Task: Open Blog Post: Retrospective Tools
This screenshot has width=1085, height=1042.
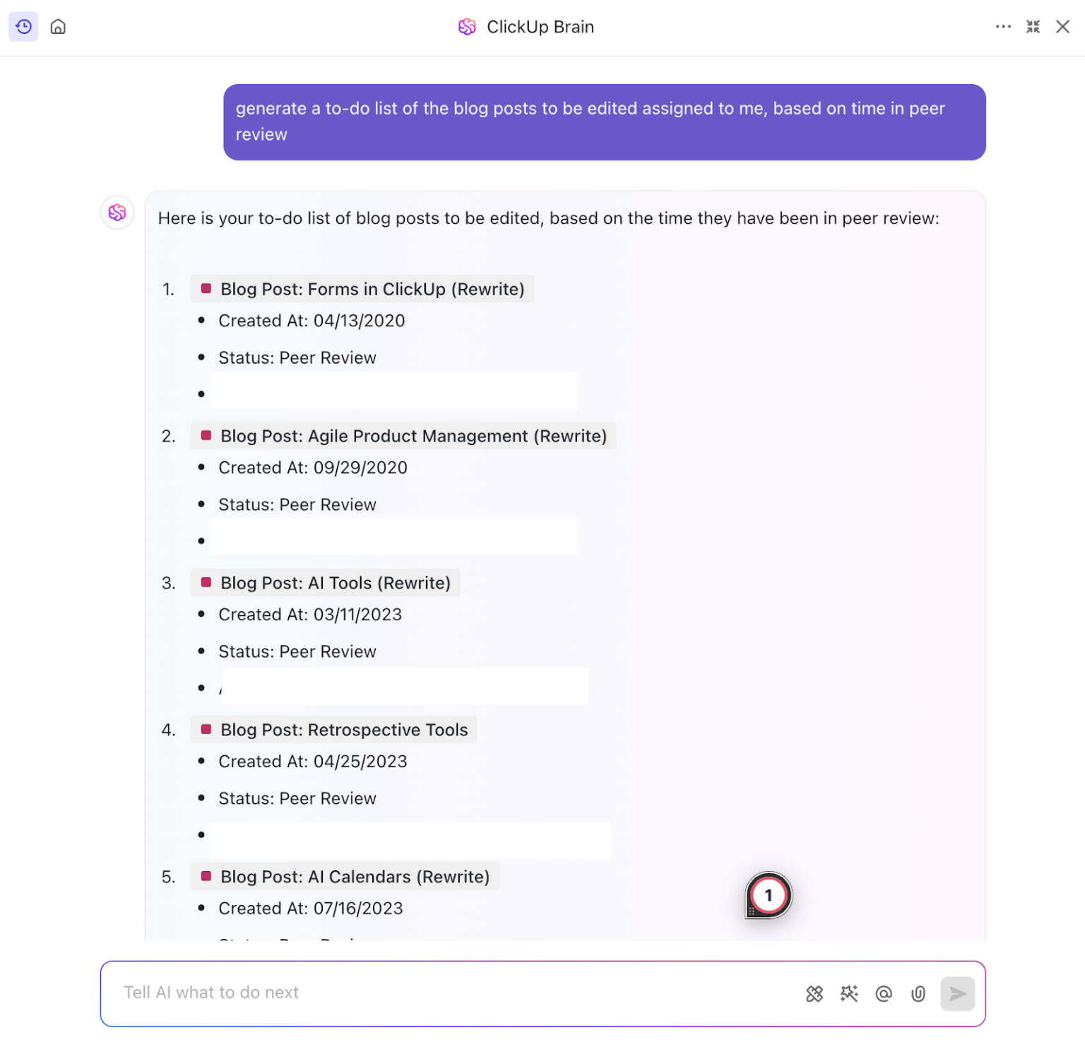Action: (x=344, y=729)
